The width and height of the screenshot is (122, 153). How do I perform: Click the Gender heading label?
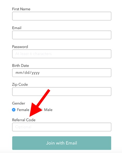click(19, 103)
